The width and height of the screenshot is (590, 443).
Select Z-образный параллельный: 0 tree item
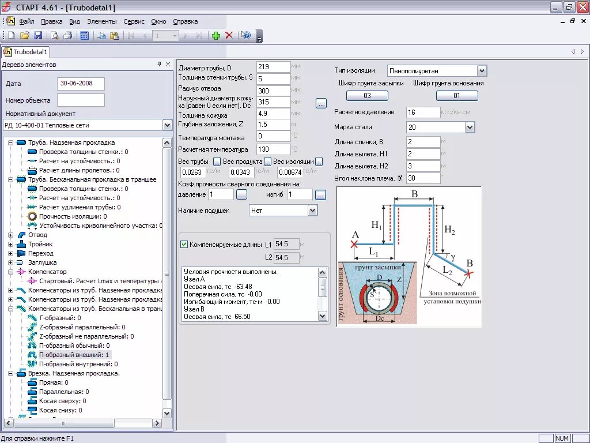(82, 328)
